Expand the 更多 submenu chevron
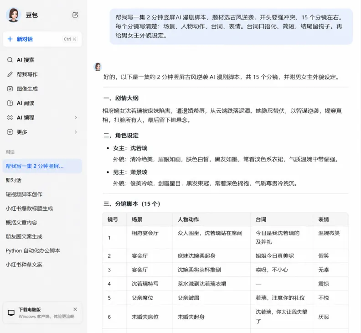The height and width of the screenshot is (333, 361). (x=76, y=132)
